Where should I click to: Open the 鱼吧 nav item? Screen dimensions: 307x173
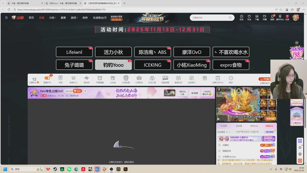(x=85, y=18)
